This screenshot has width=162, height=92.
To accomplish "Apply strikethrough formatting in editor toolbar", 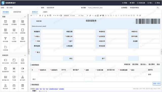I will coord(48,16).
